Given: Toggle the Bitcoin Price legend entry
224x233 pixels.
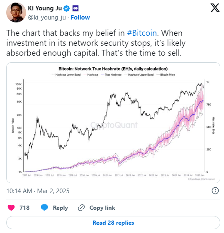Looking at the screenshot, I should [166, 75].
